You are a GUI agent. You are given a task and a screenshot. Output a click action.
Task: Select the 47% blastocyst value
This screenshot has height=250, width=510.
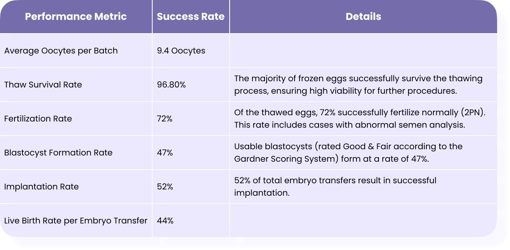(165, 153)
